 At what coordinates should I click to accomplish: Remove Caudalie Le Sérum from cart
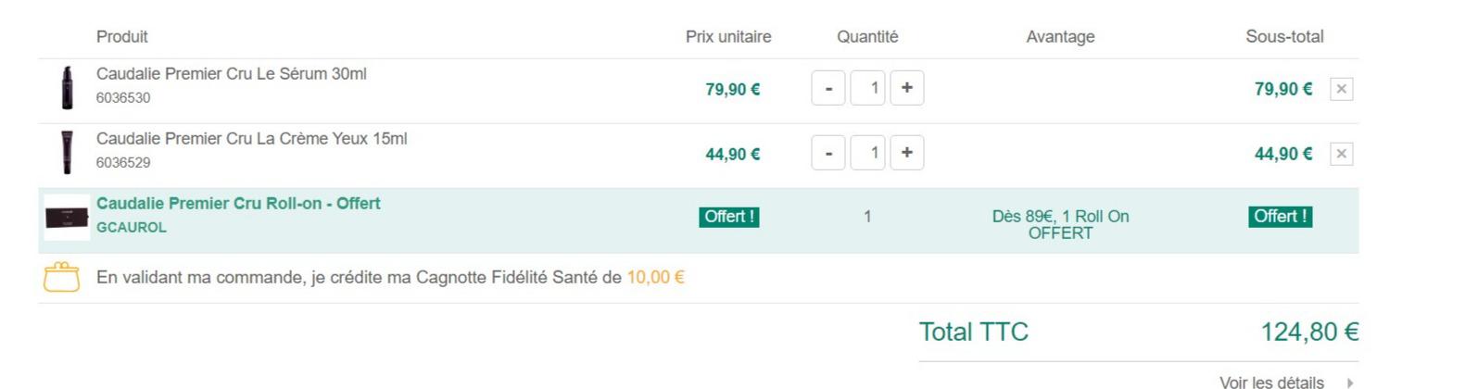click(1341, 89)
